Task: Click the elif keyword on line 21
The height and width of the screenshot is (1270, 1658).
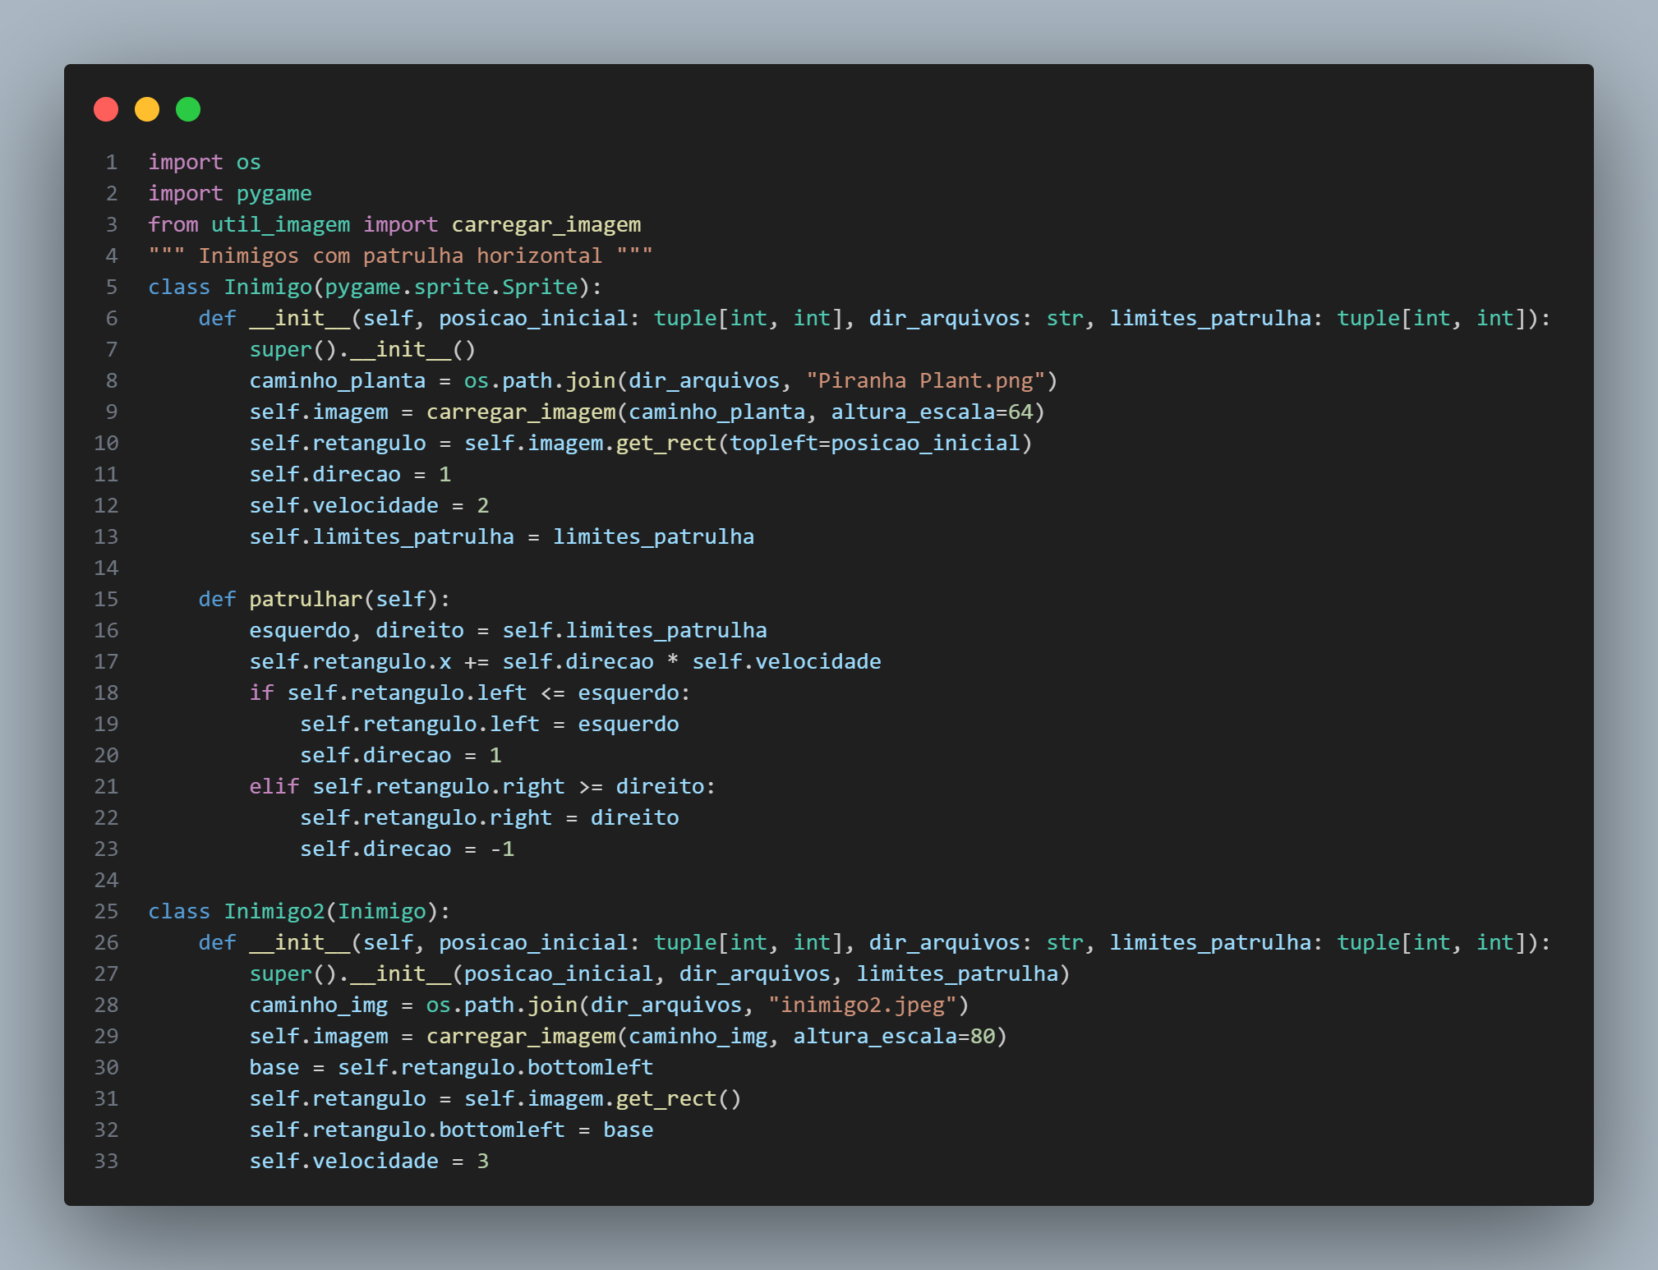Action: (274, 786)
